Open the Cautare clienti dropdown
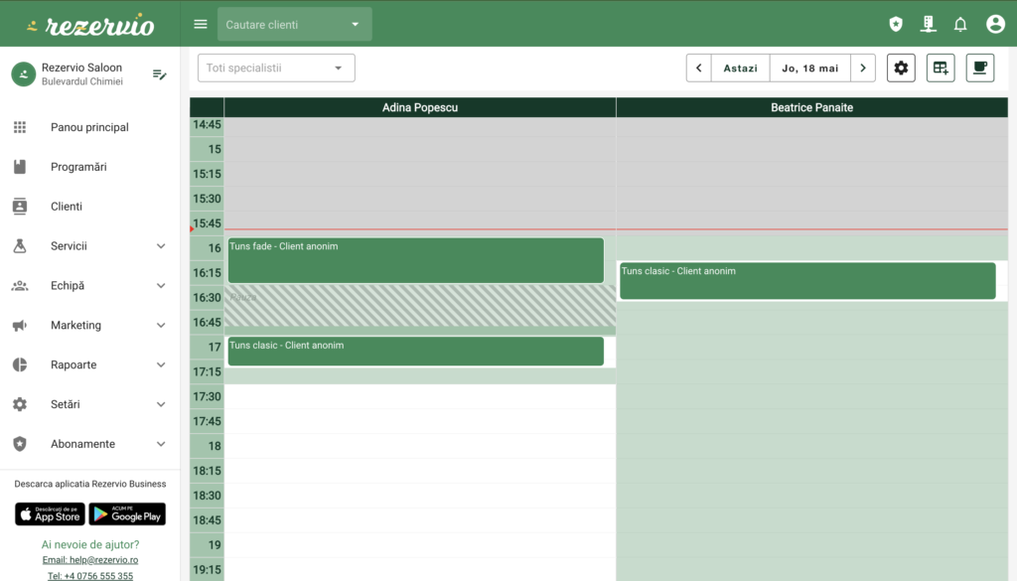 tap(294, 24)
